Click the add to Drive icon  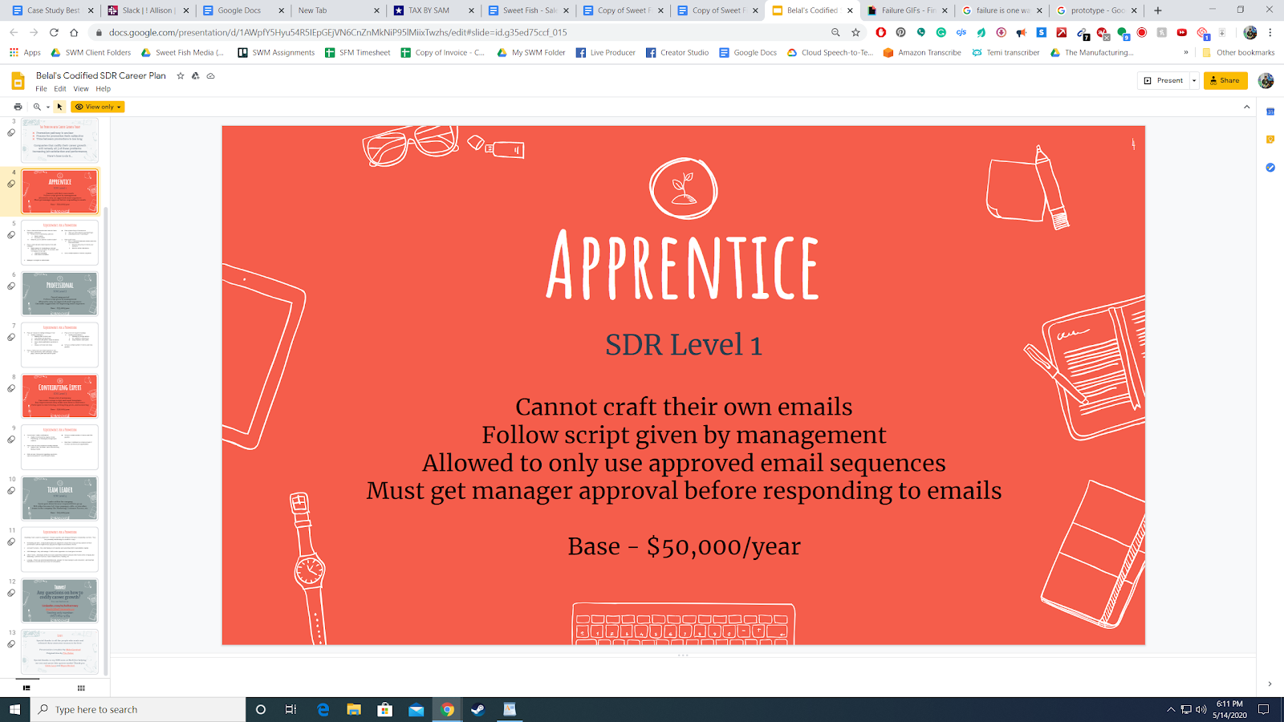tap(195, 75)
